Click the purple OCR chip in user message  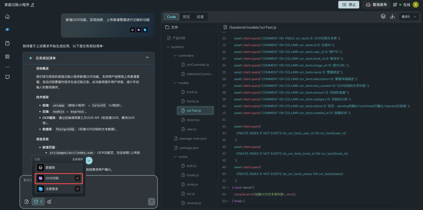pos(139,30)
